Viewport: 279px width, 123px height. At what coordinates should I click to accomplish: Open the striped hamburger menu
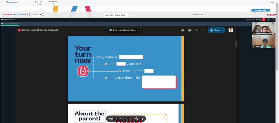click(x=272, y=2)
